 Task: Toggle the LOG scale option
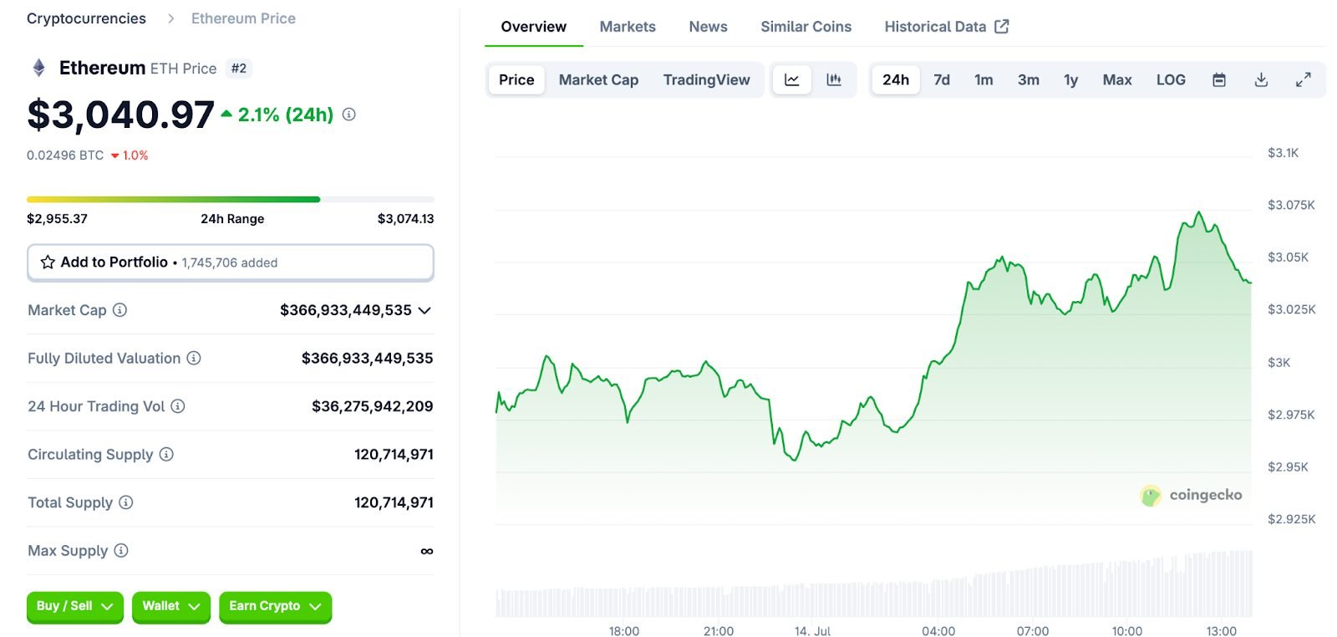1171,80
